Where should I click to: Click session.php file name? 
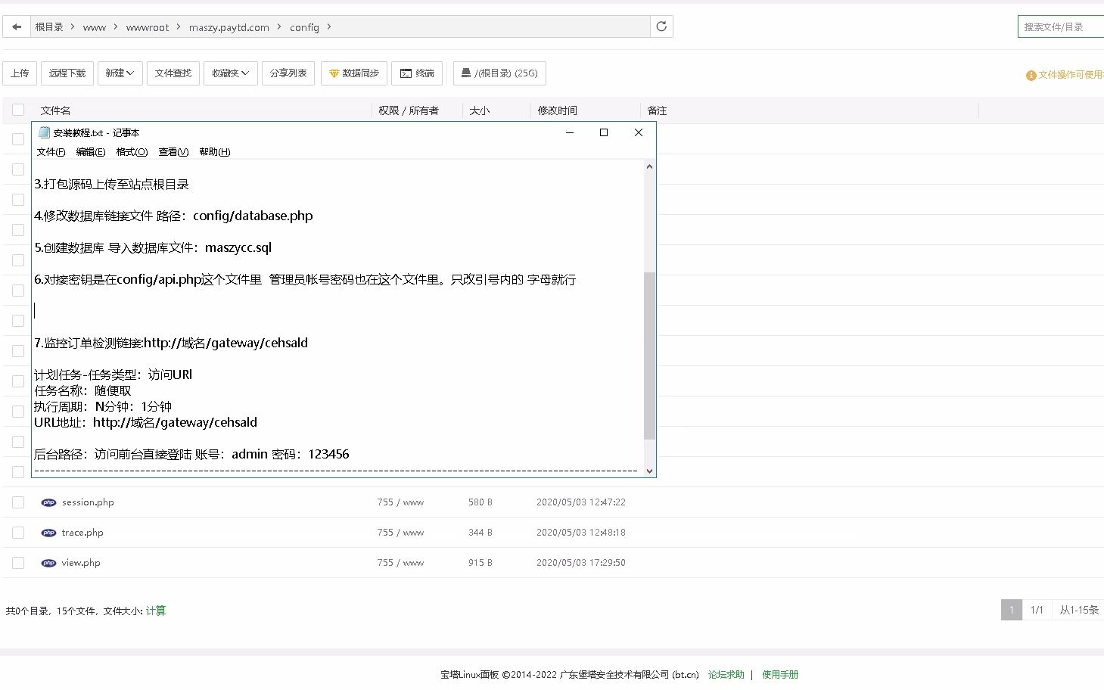pyautogui.click(x=88, y=502)
